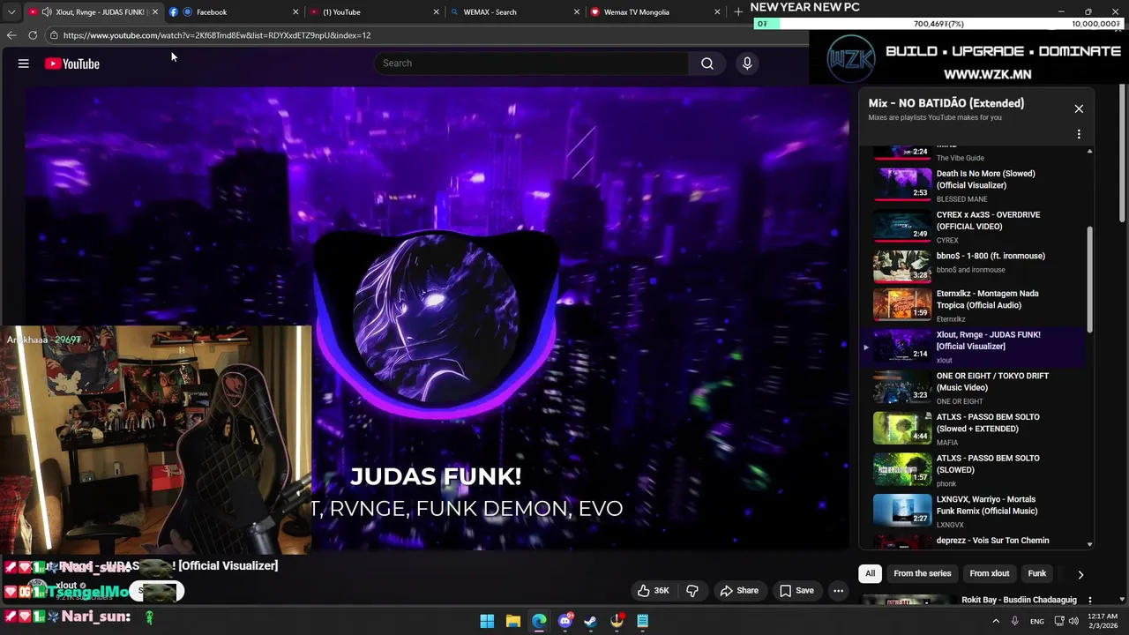This screenshot has height=635, width=1129.
Task: Open Mix playlist three-dot options menu
Action: point(1079,134)
